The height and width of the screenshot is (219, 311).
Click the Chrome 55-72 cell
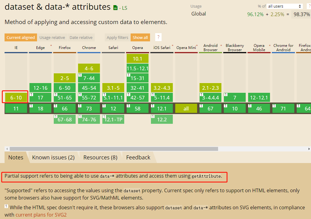(x=89, y=98)
